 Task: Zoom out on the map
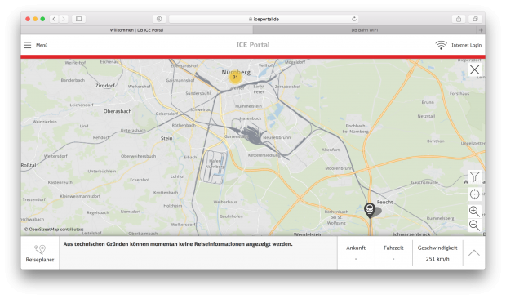[474, 225]
